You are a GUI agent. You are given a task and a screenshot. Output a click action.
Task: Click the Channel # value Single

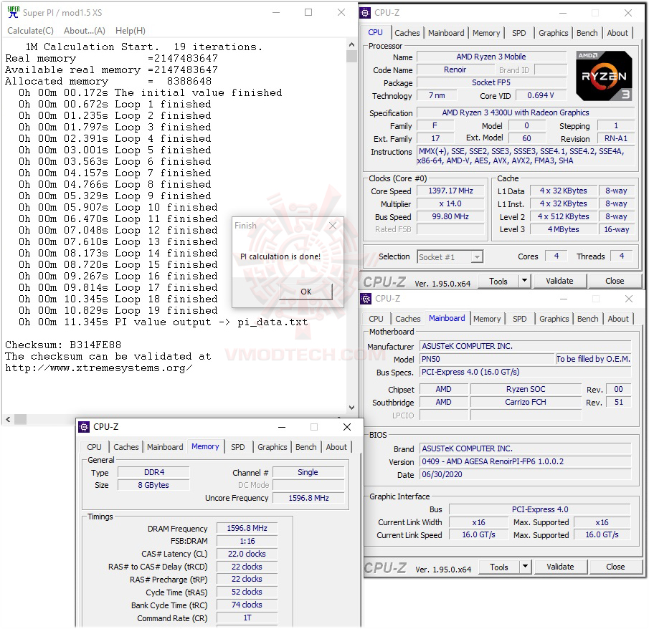308,472
